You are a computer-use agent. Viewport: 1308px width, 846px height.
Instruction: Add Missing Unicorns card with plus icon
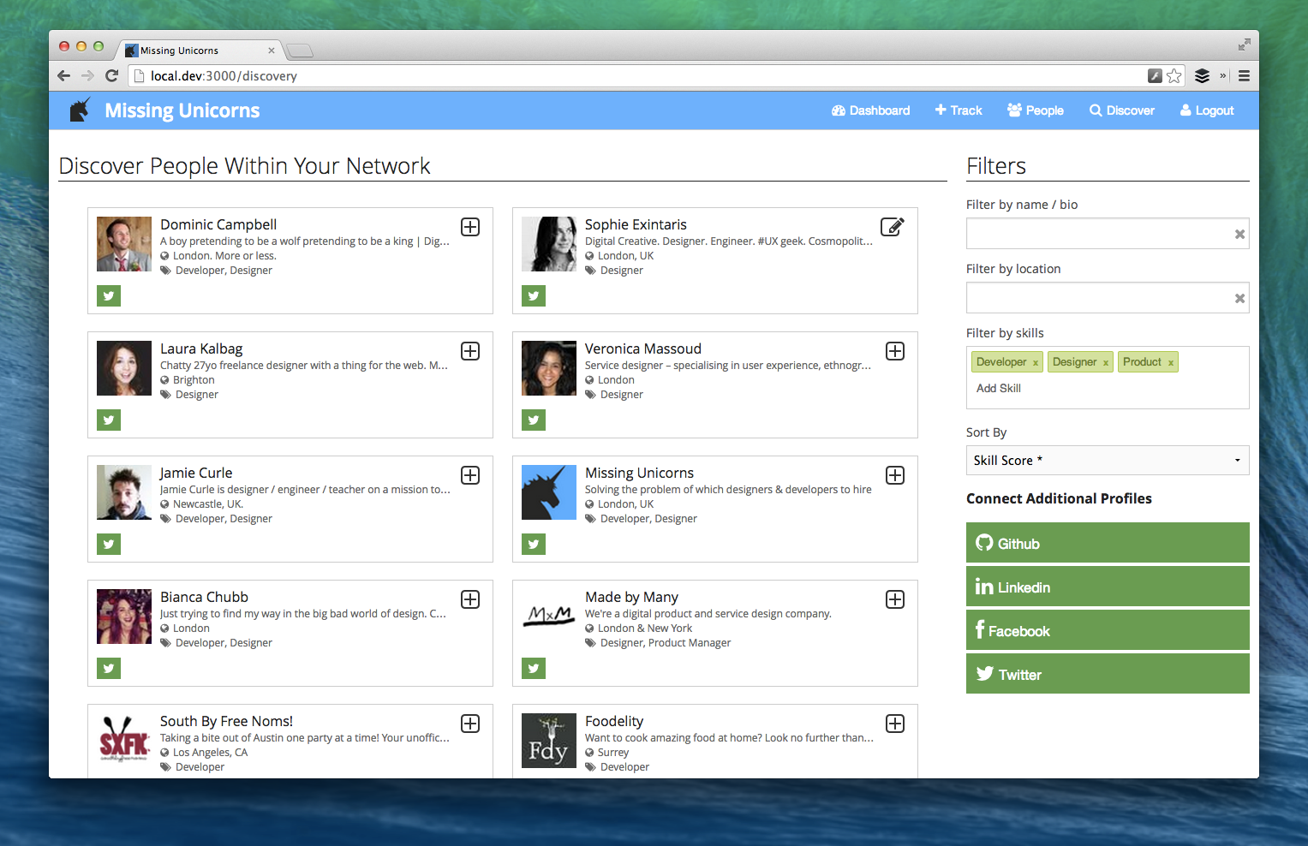895,475
